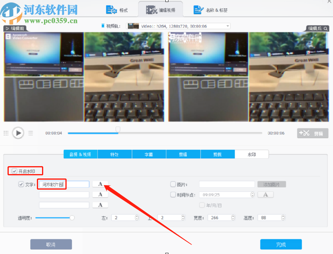Select the 剪裁 crop tab
333x254 pixels.
218,154
